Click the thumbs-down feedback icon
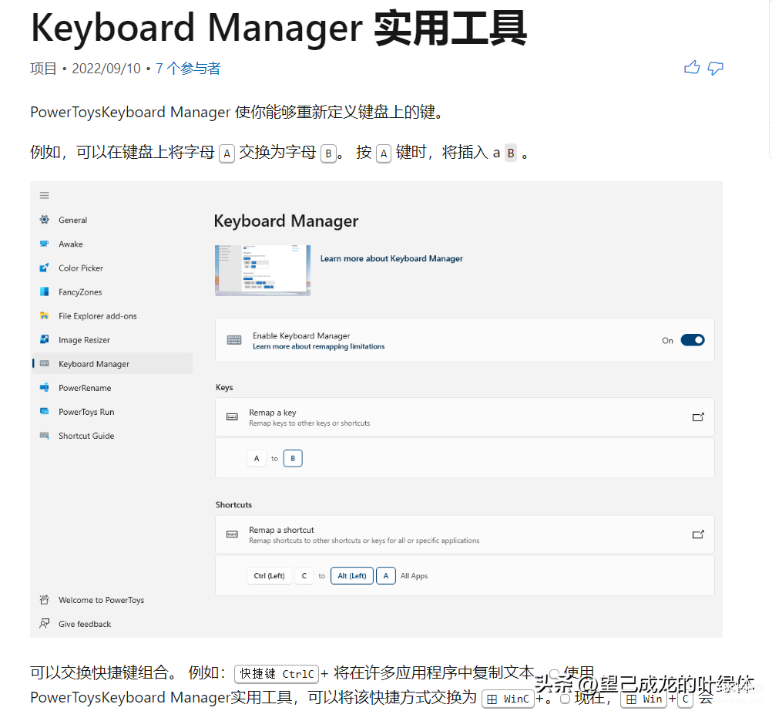This screenshot has height=711, width=772. point(716,68)
